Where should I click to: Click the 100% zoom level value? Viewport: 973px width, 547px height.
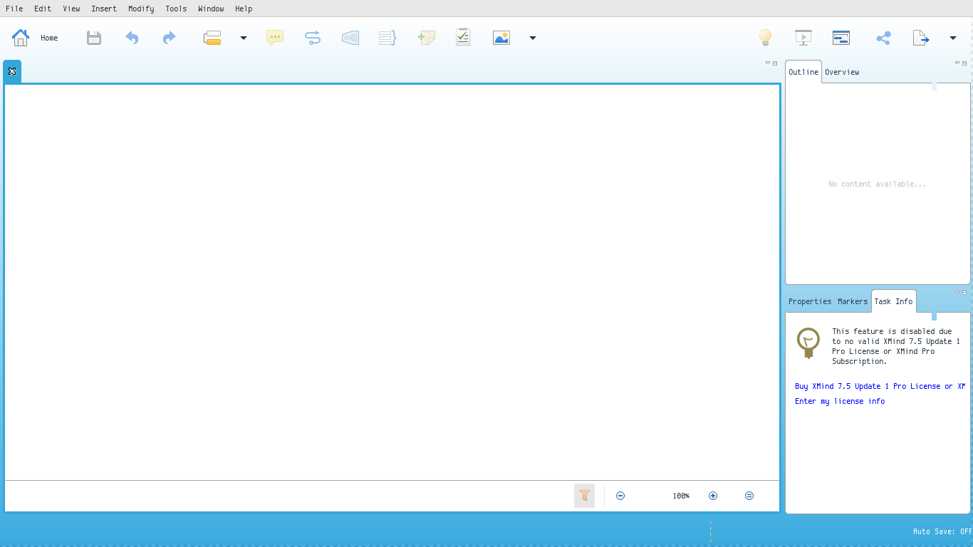pyautogui.click(x=681, y=496)
